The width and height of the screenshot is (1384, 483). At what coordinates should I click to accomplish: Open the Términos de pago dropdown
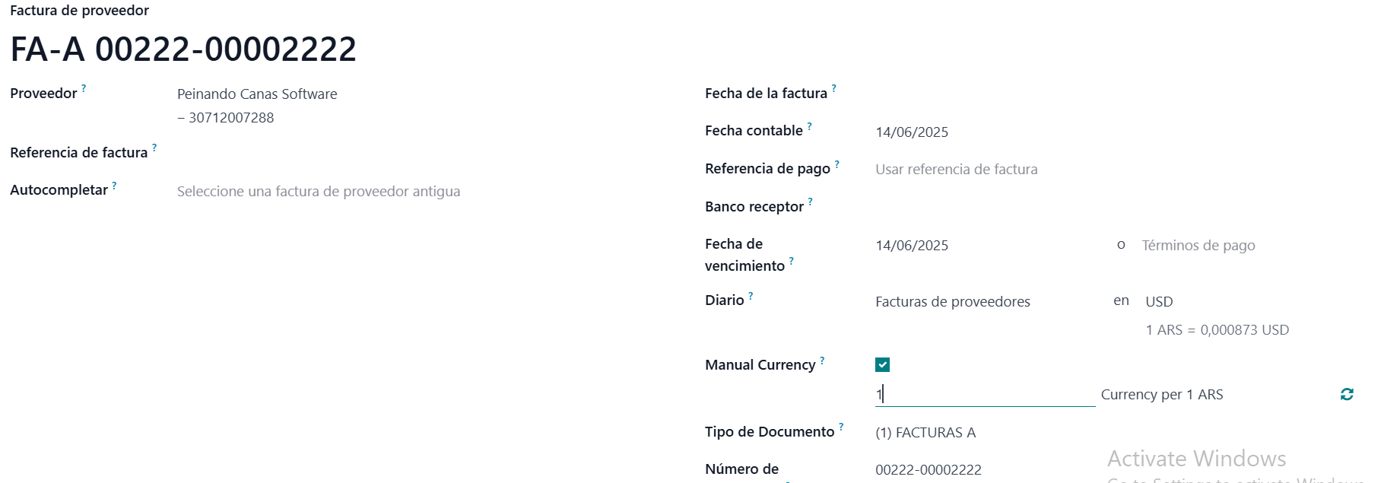click(1247, 246)
